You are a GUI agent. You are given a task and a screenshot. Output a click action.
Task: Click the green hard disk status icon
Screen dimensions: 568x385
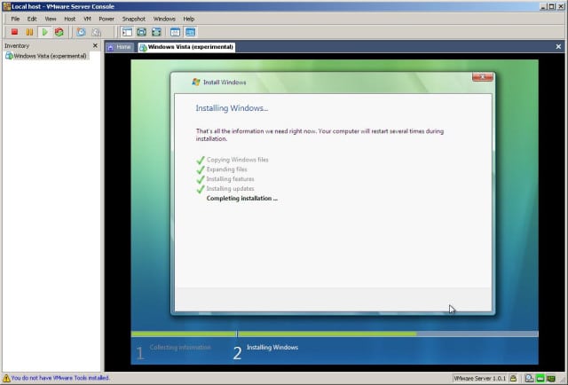(x=540, y=379)
